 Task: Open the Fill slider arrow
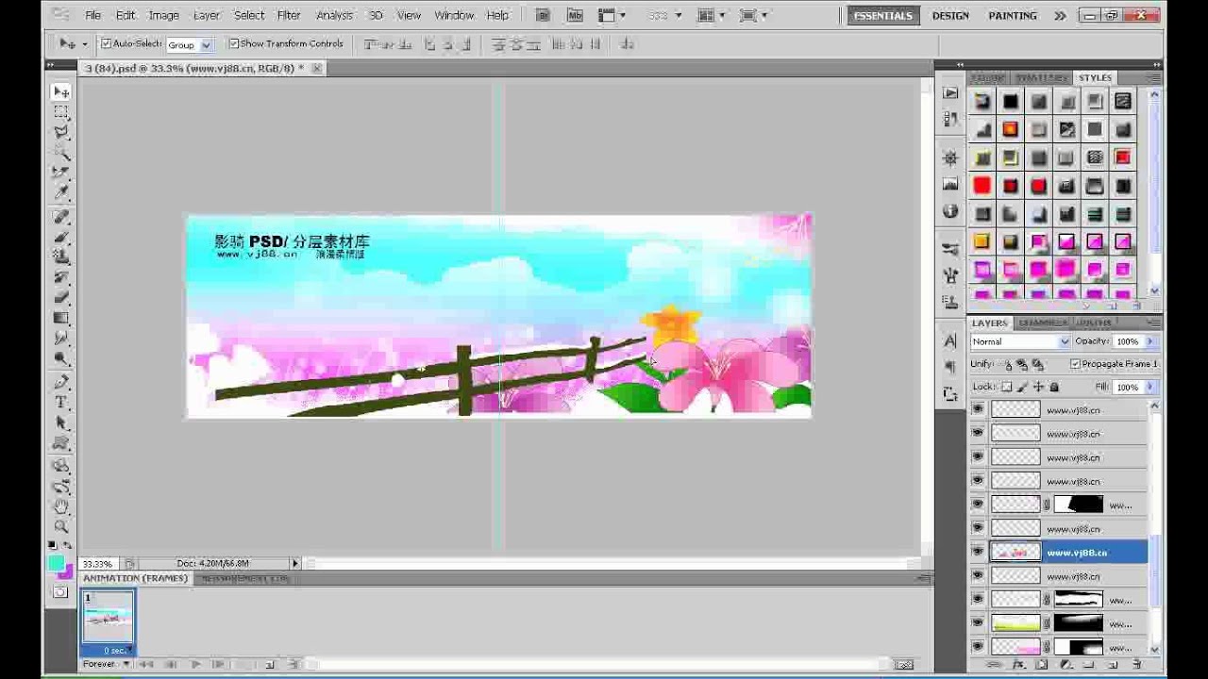[x=1149, y=387]
